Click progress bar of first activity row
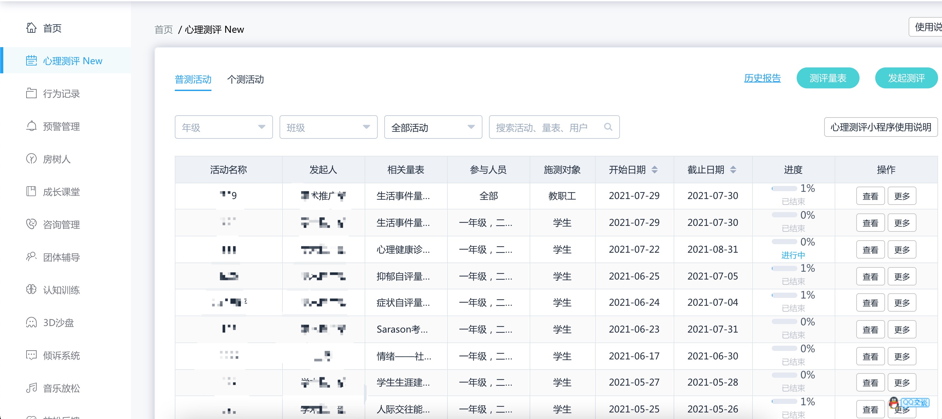Image resolution: width=942 pixels, height=419 pixels. 784,189
